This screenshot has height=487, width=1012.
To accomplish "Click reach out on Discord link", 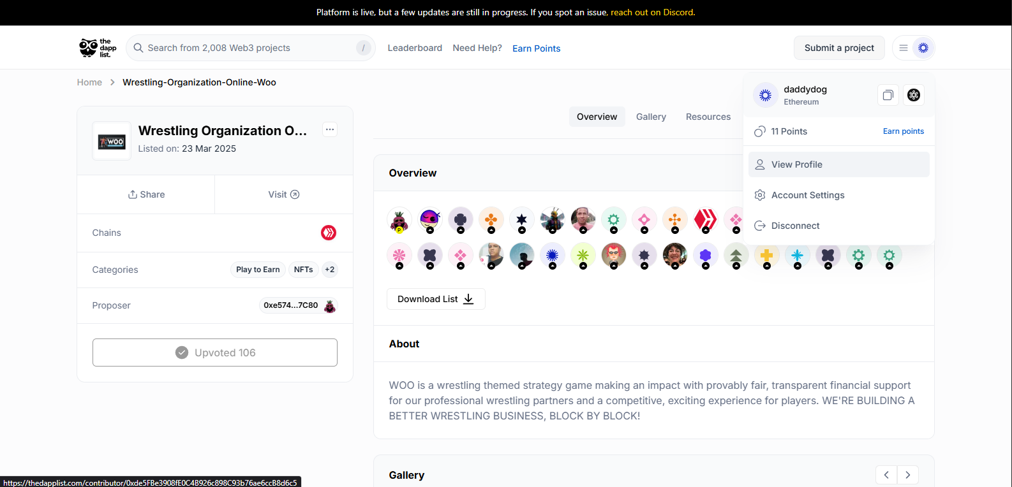I will click(x=652, y=12).
